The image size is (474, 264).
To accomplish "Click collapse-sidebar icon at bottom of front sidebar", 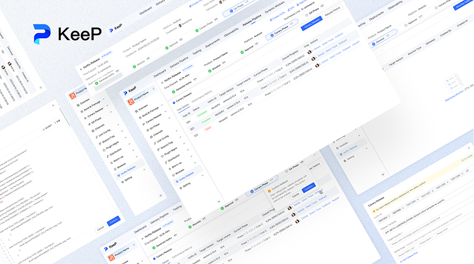I will [219, 201].
